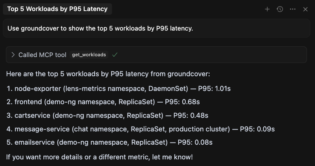
Task: Click the "Called MCP tool" label
Action: point(42,55)
